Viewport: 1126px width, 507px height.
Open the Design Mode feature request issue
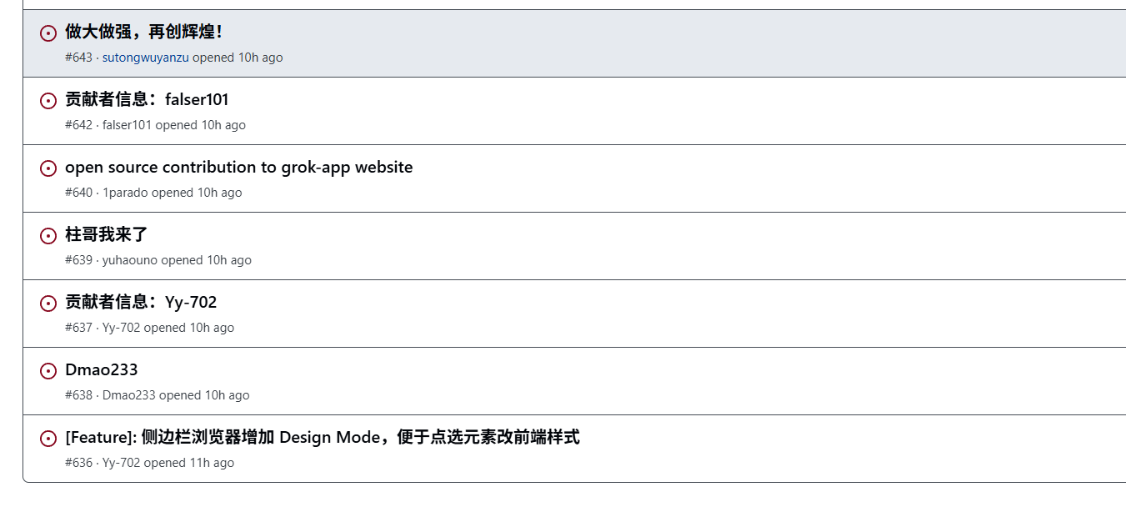click(x=323, y=437)
